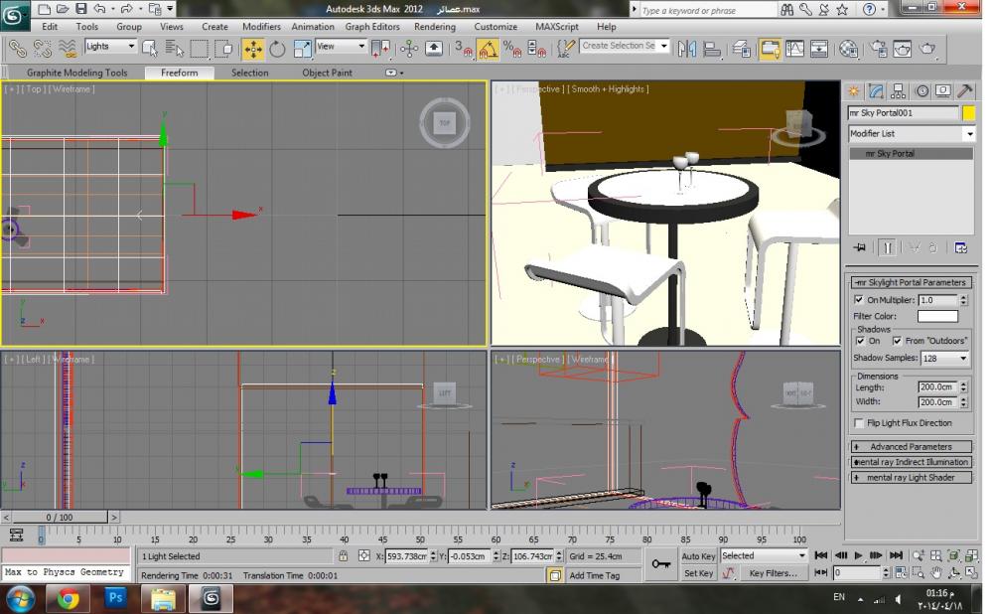Switch to the Create panel tab
The image size is (993, 614).
point(853,90)
